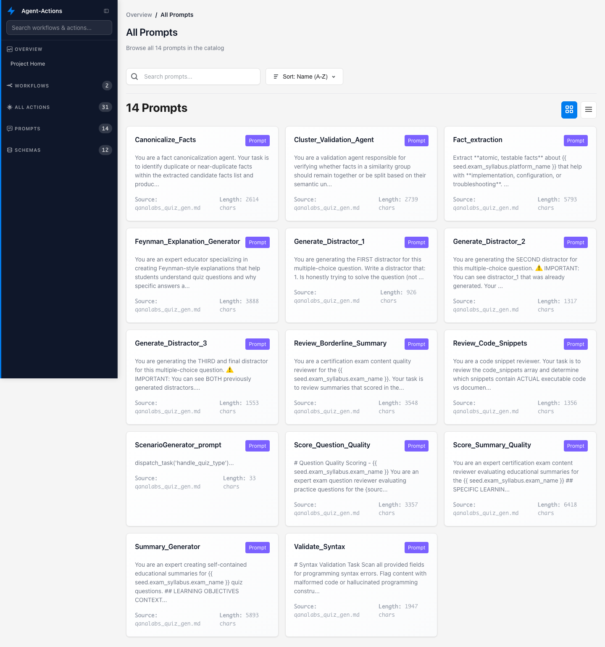Collapse the sidebar panel
The image size is (605, 647).
(106, 11)
